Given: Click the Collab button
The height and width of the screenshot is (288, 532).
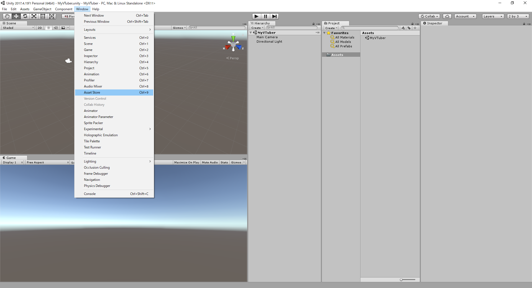Looking at the screenshot, I should pyautogui.click(x=429, y=16).
